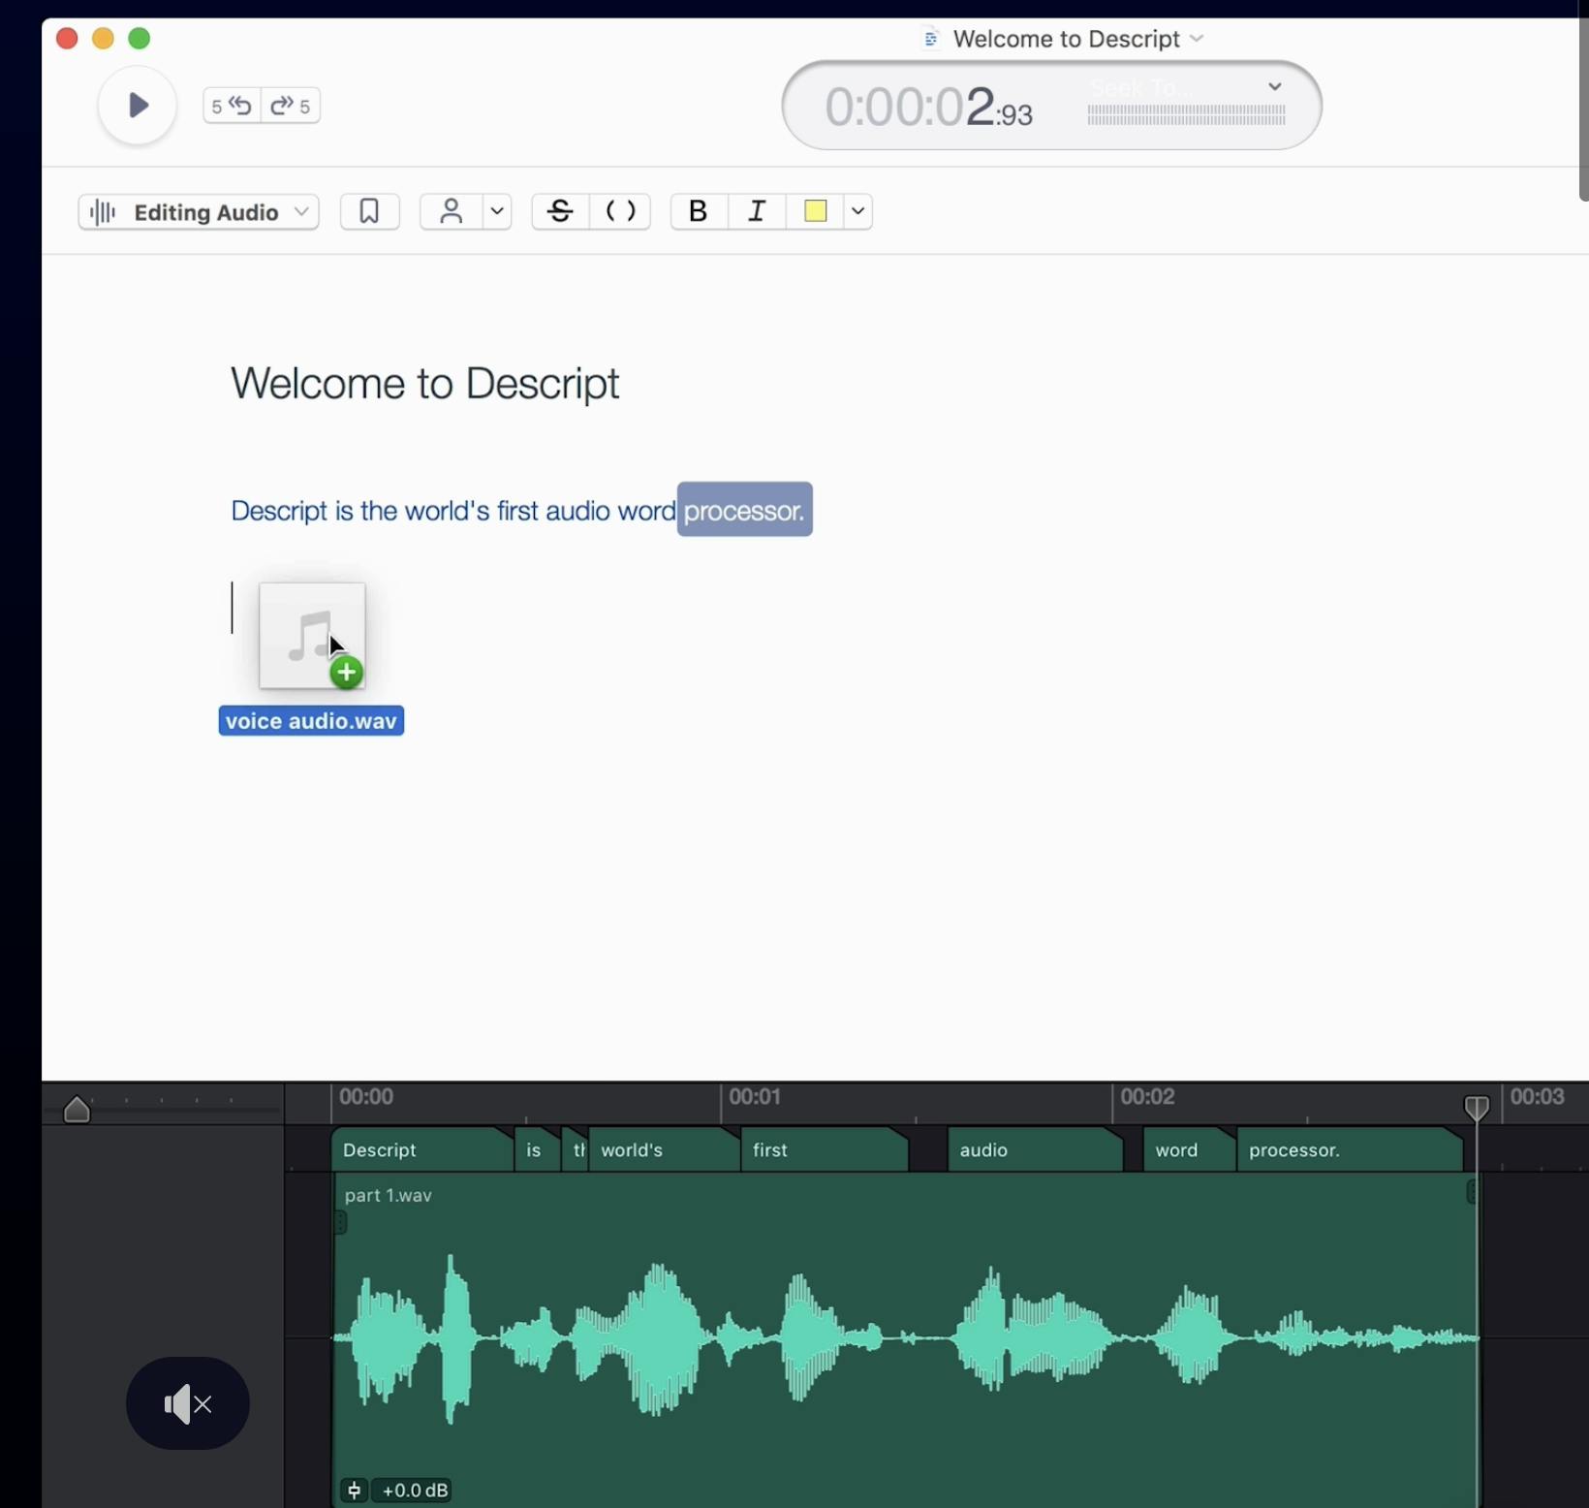The height and width of the screenshot is (1508, 1589).
Task: Click the 'voice audio.wav' file label
Action: (x=311, y=721)
